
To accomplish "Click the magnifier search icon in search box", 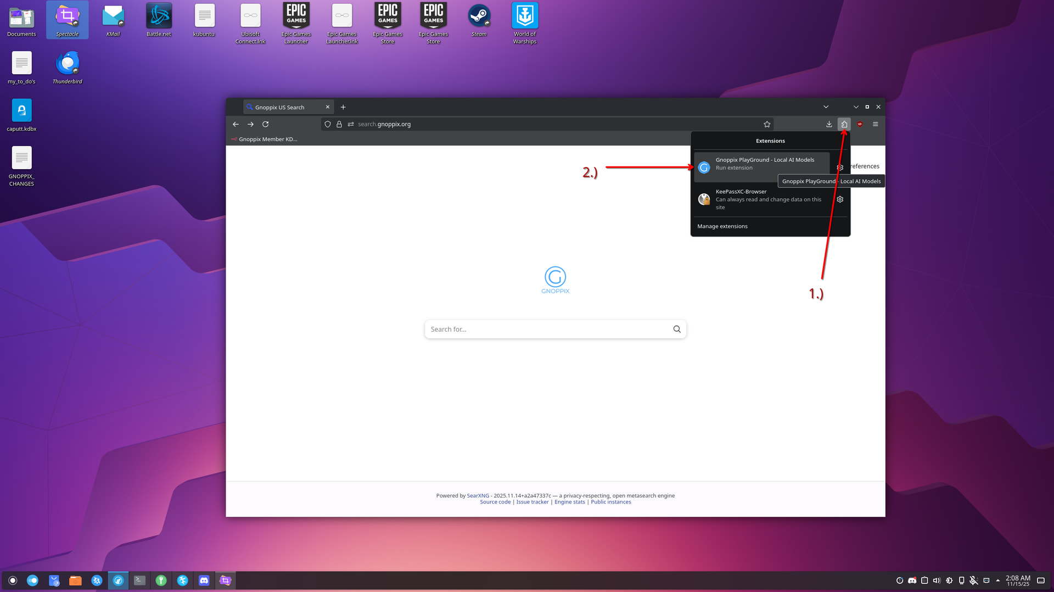I will (x=677, y=329).
